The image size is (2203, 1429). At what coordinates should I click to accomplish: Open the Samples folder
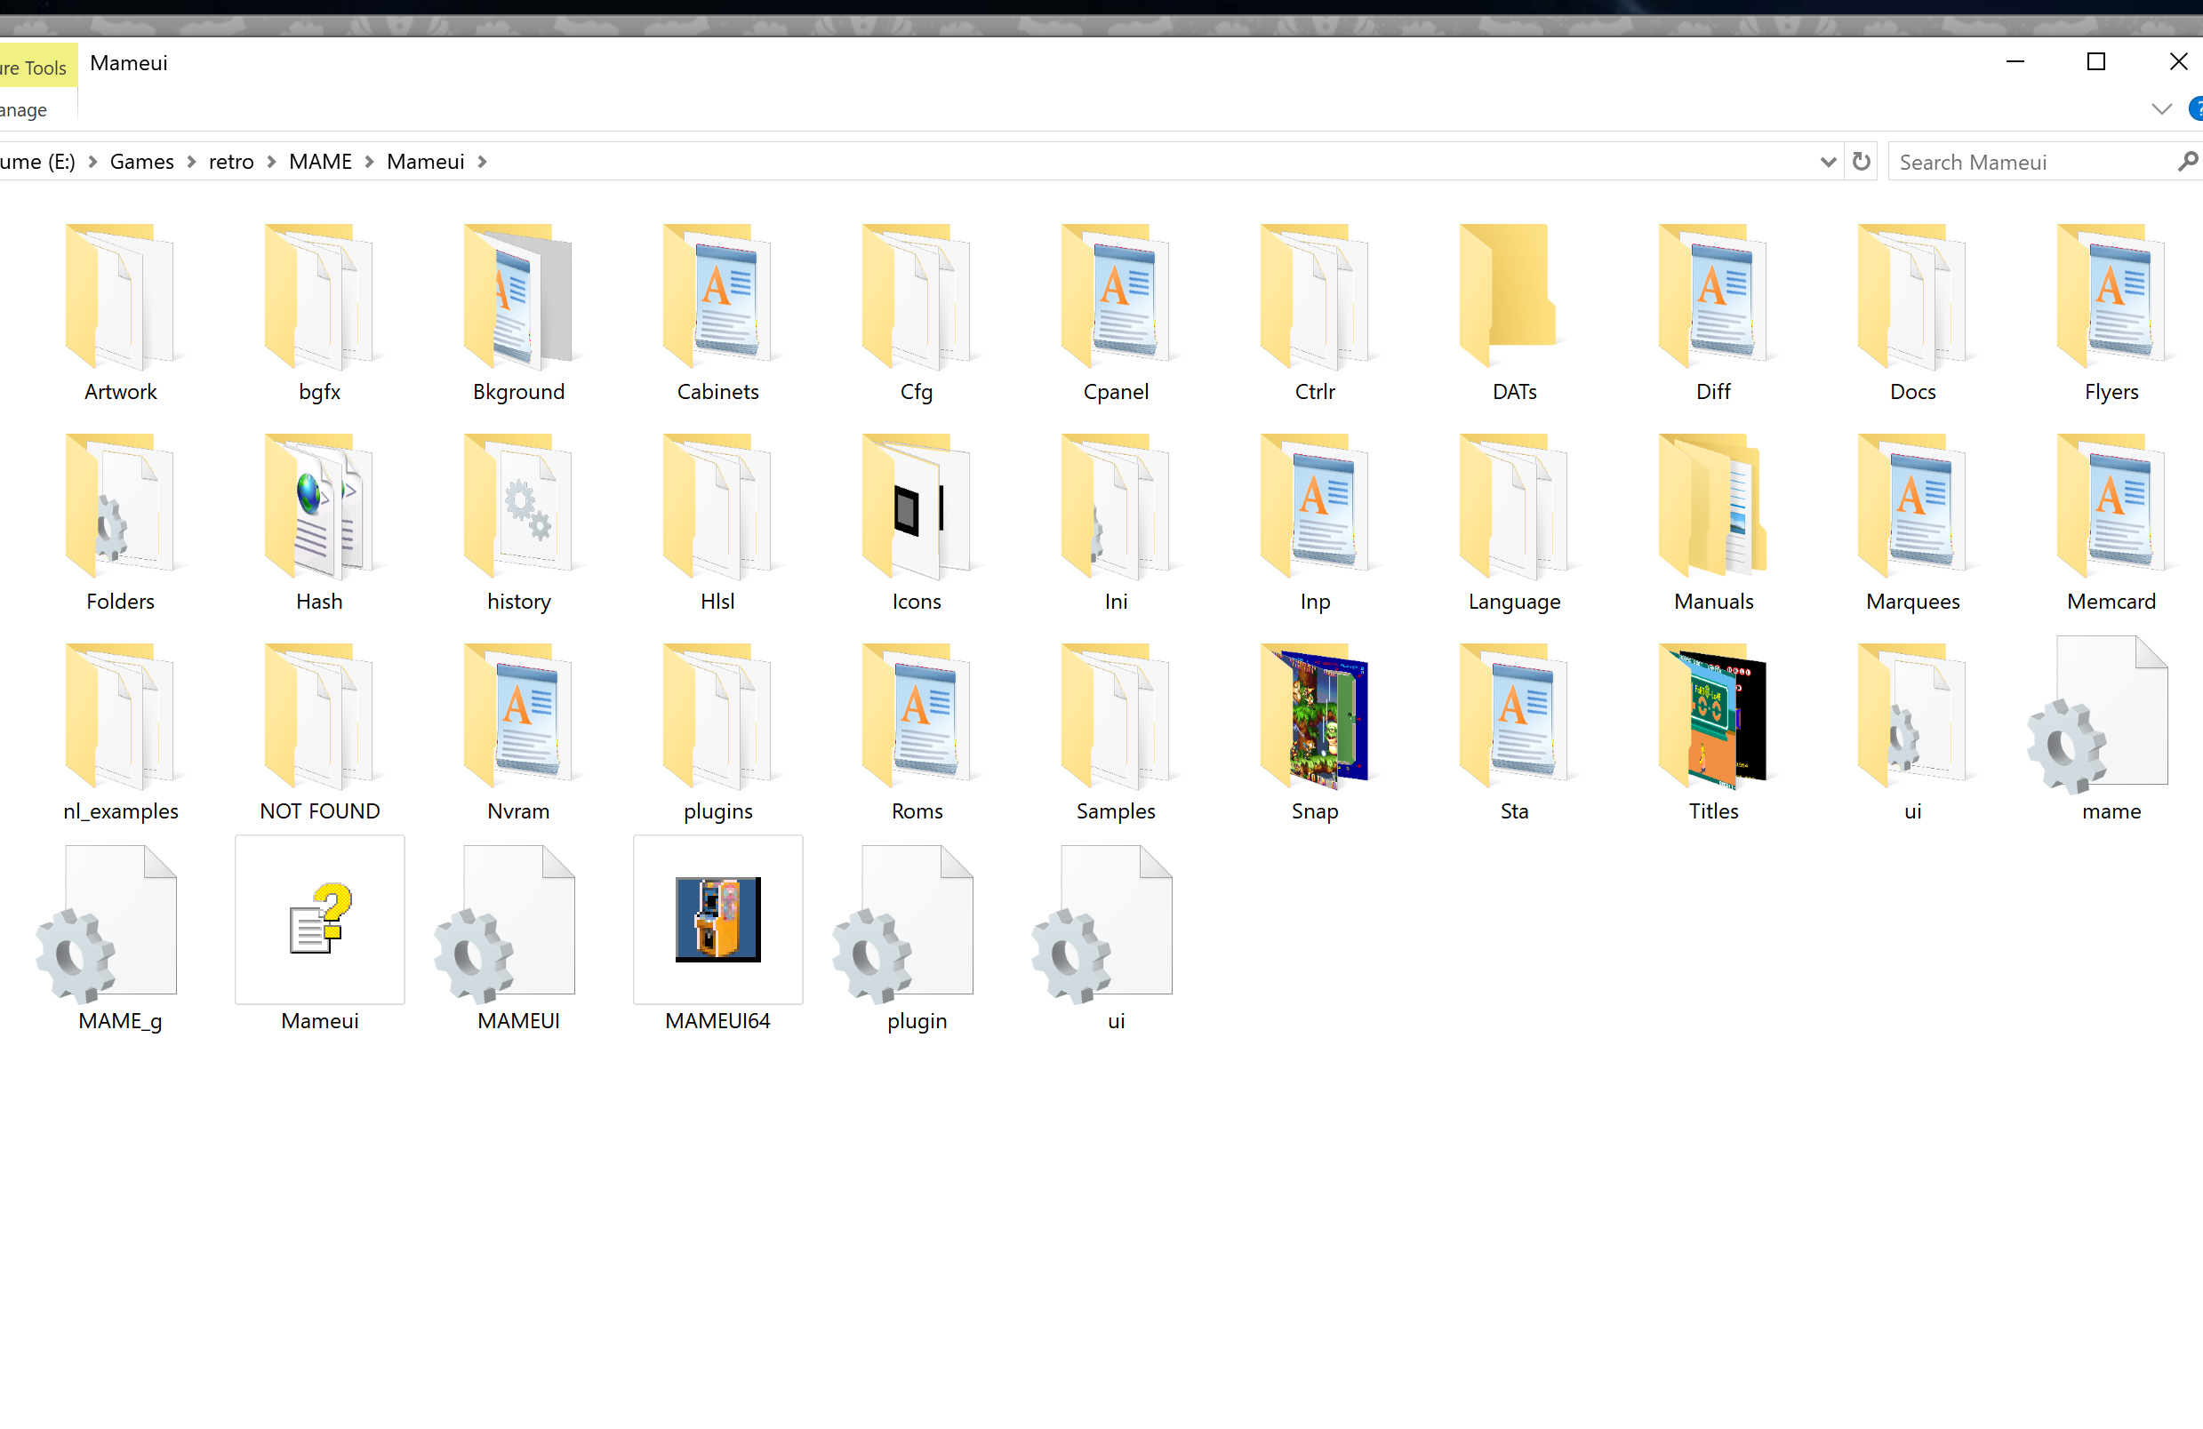point(1116,733)
